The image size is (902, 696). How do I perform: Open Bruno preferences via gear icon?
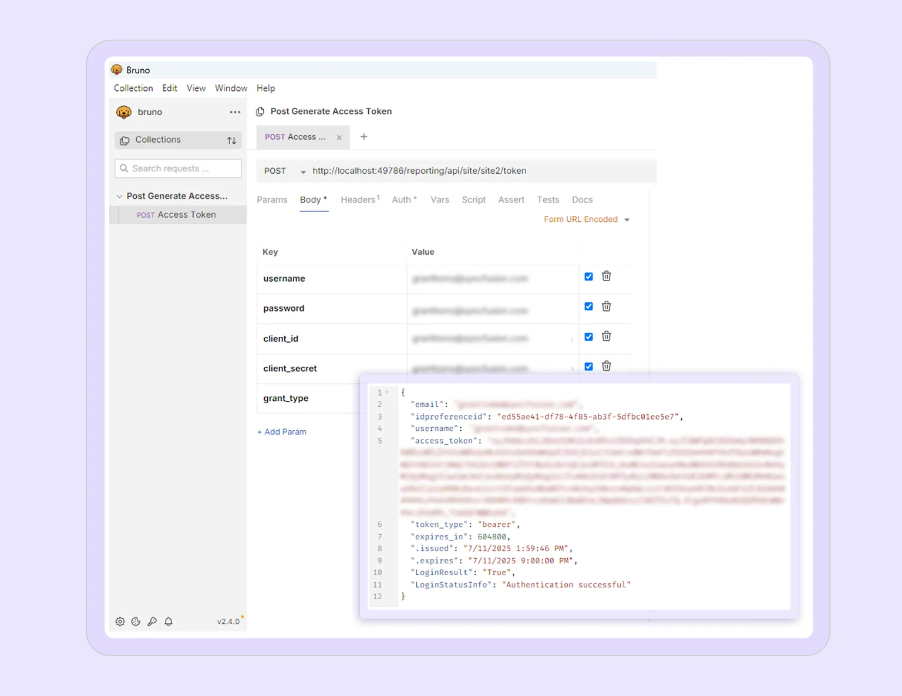pos(120,621)
